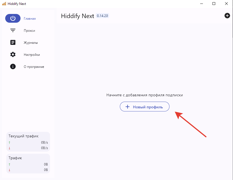The image size is (233, 180).
Task: Click the Новый профиль button
Action: click(x=144, y=107)
